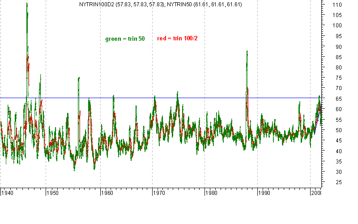Click the 1950 label on the time axis
This screenshot has width=358, height=224.
(x=52, y=193)
